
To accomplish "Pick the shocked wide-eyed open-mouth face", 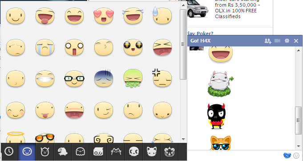I will point(74,47).
